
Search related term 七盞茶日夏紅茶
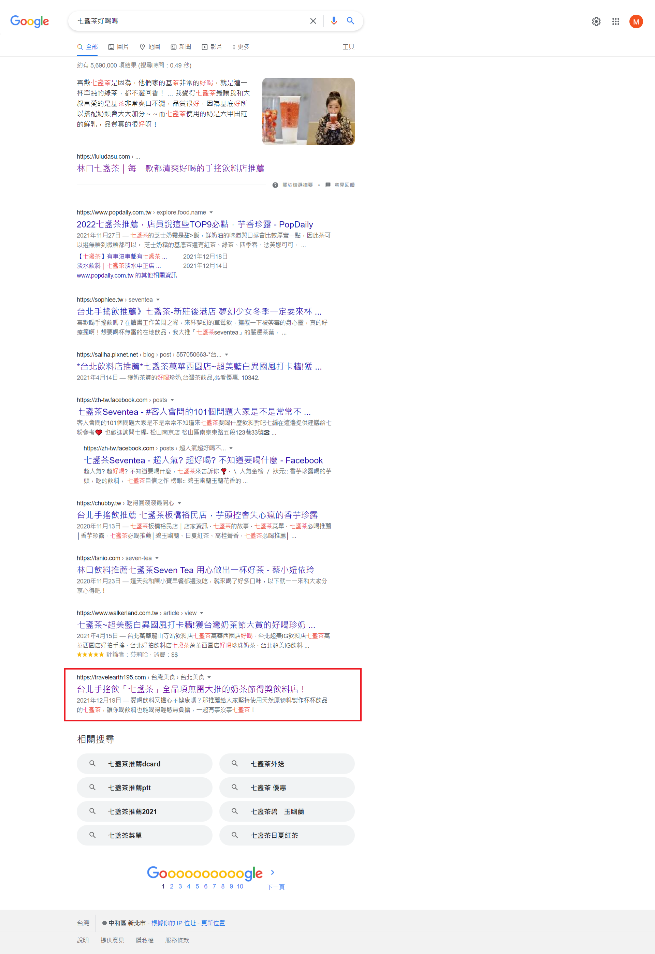point(287,835)
